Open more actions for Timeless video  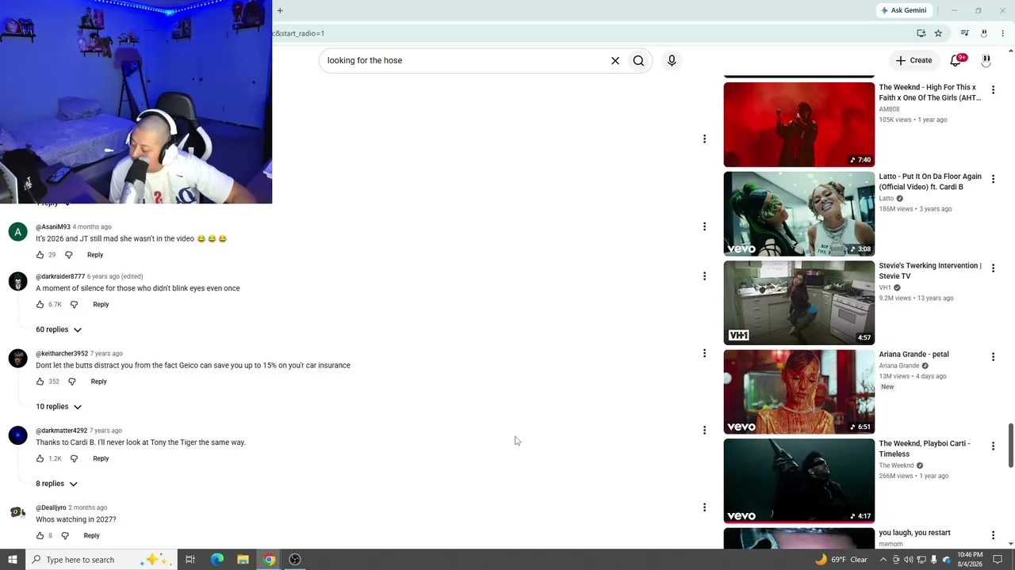(993, 446)
